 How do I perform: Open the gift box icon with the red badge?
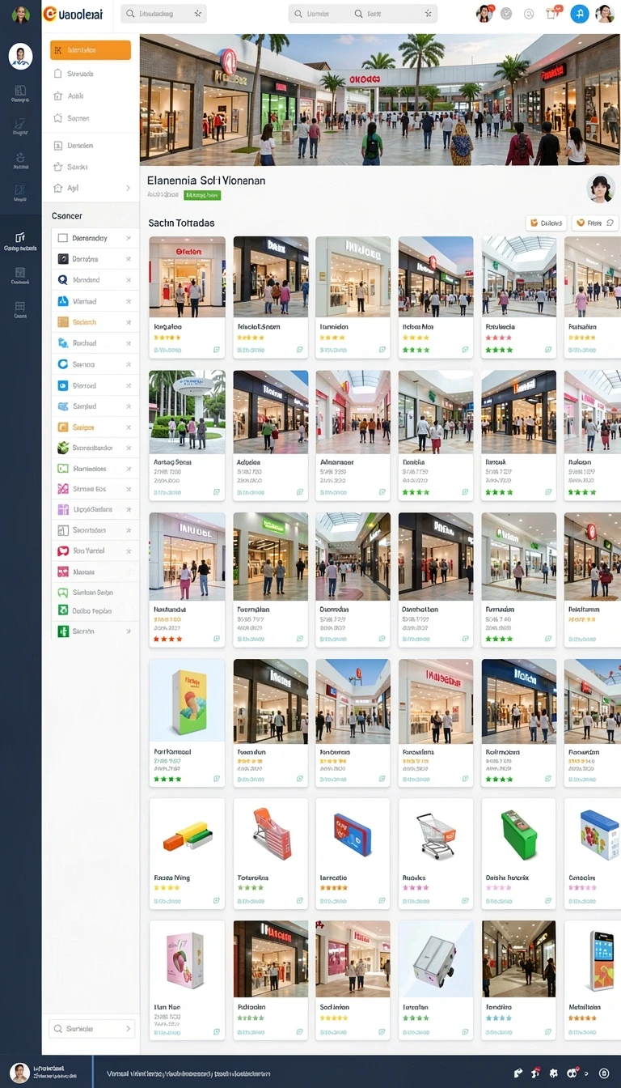tap(554, 13)
